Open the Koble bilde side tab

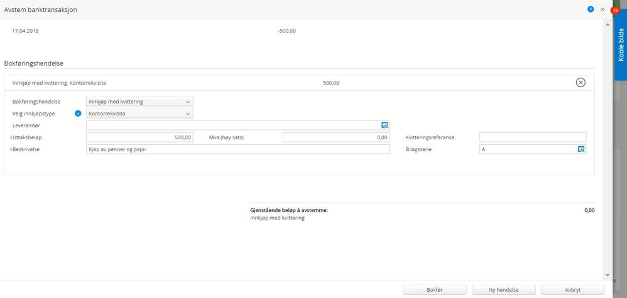click(621, 45)
